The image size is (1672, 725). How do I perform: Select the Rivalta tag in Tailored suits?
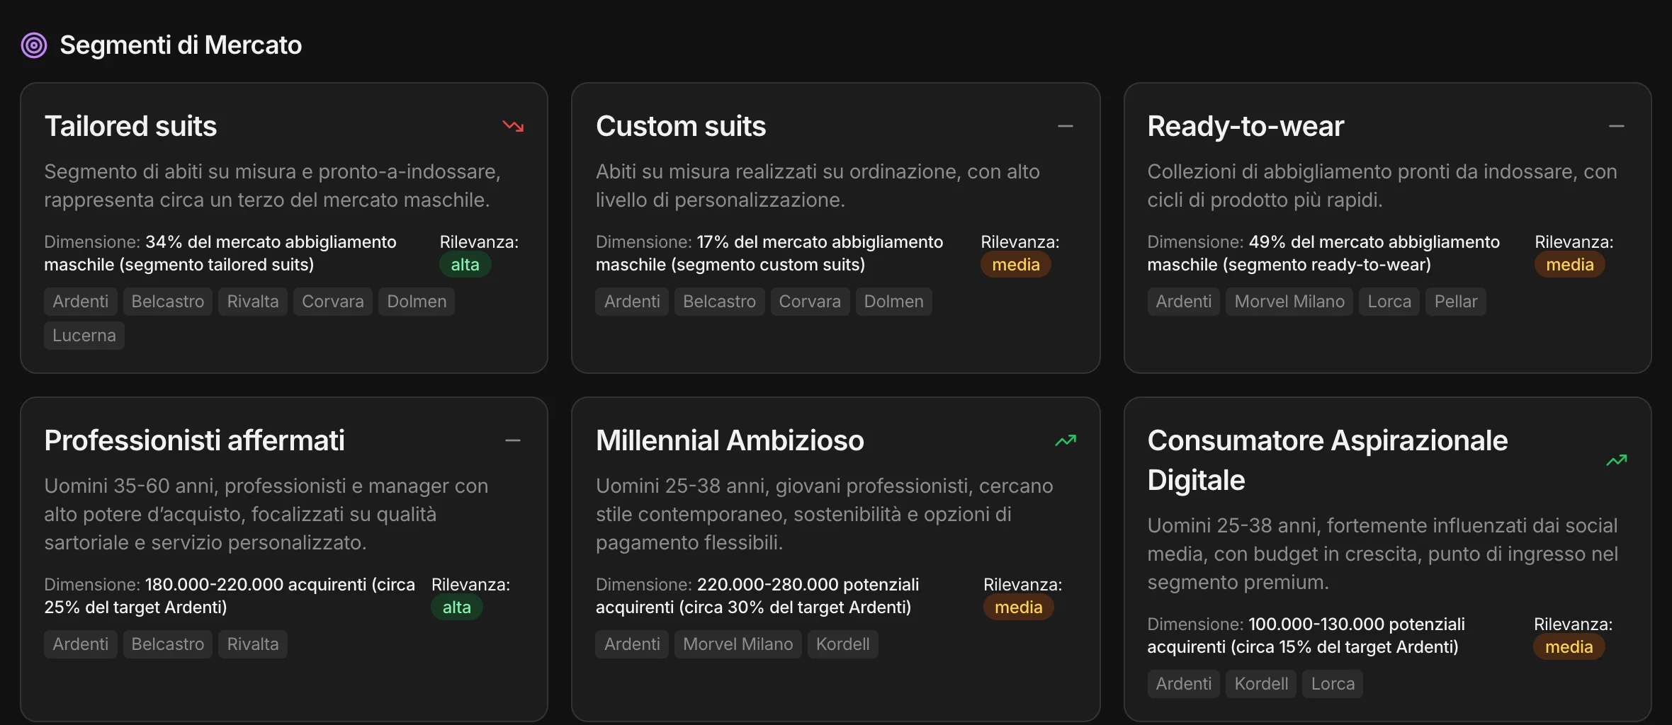tap(253, 302)
